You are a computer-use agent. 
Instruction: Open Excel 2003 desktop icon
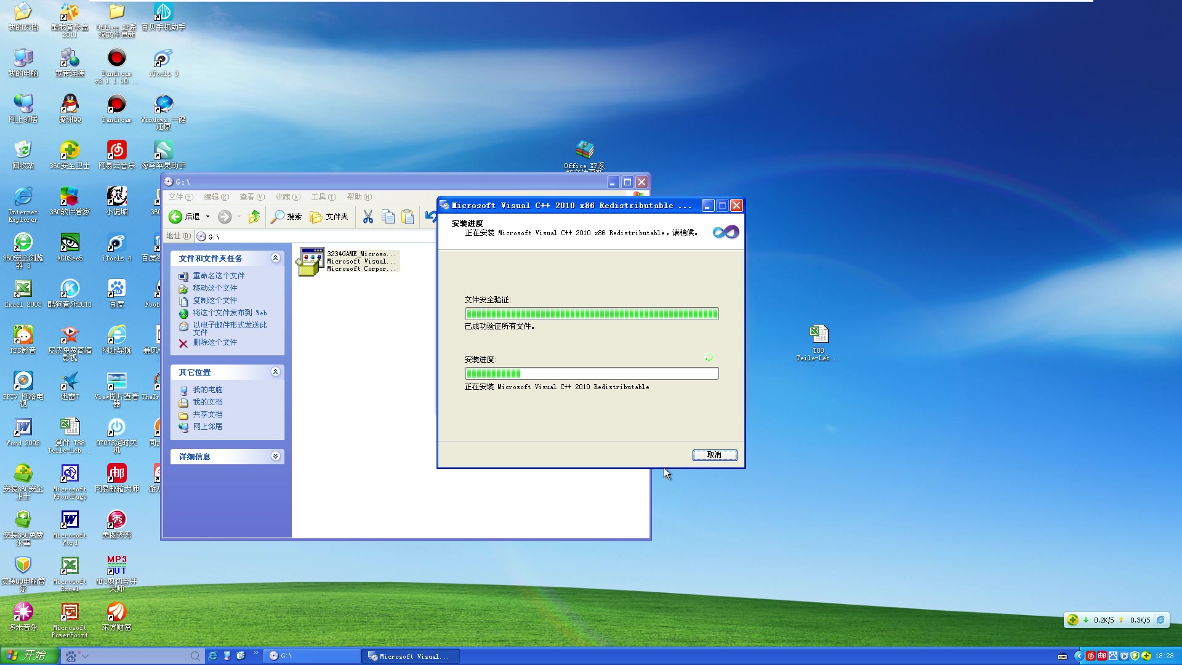click(23, 293)
